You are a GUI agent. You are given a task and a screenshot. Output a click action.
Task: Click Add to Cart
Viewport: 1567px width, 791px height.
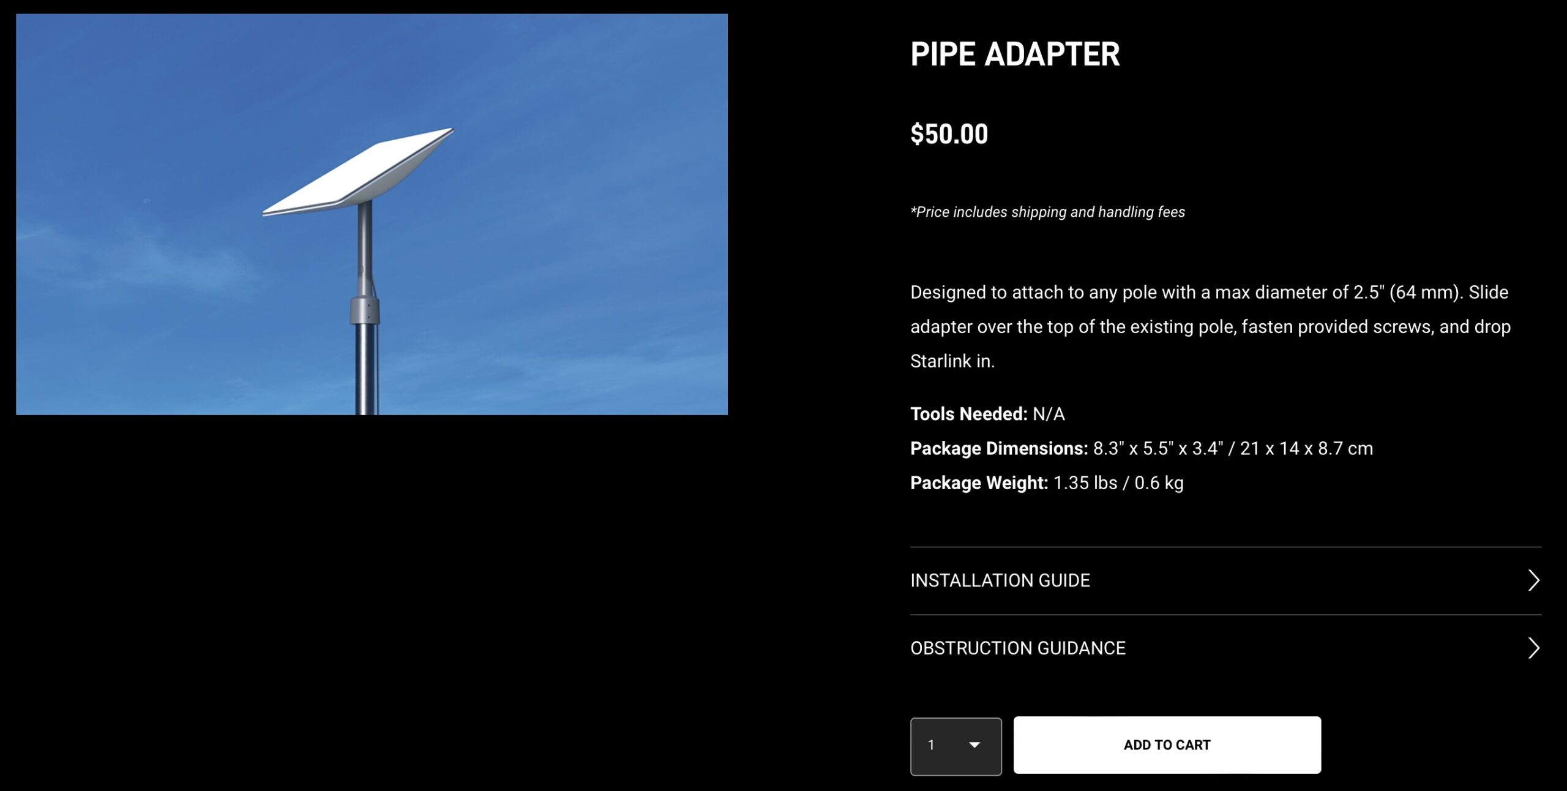(1167, 744)
